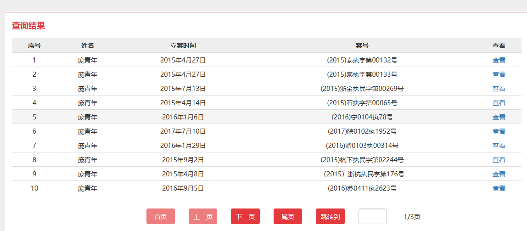The height and width of the screenshot is (231, 527).
Task: Open 查看 link for case (2016)宁0104执78号
Action: click(499, 118)
